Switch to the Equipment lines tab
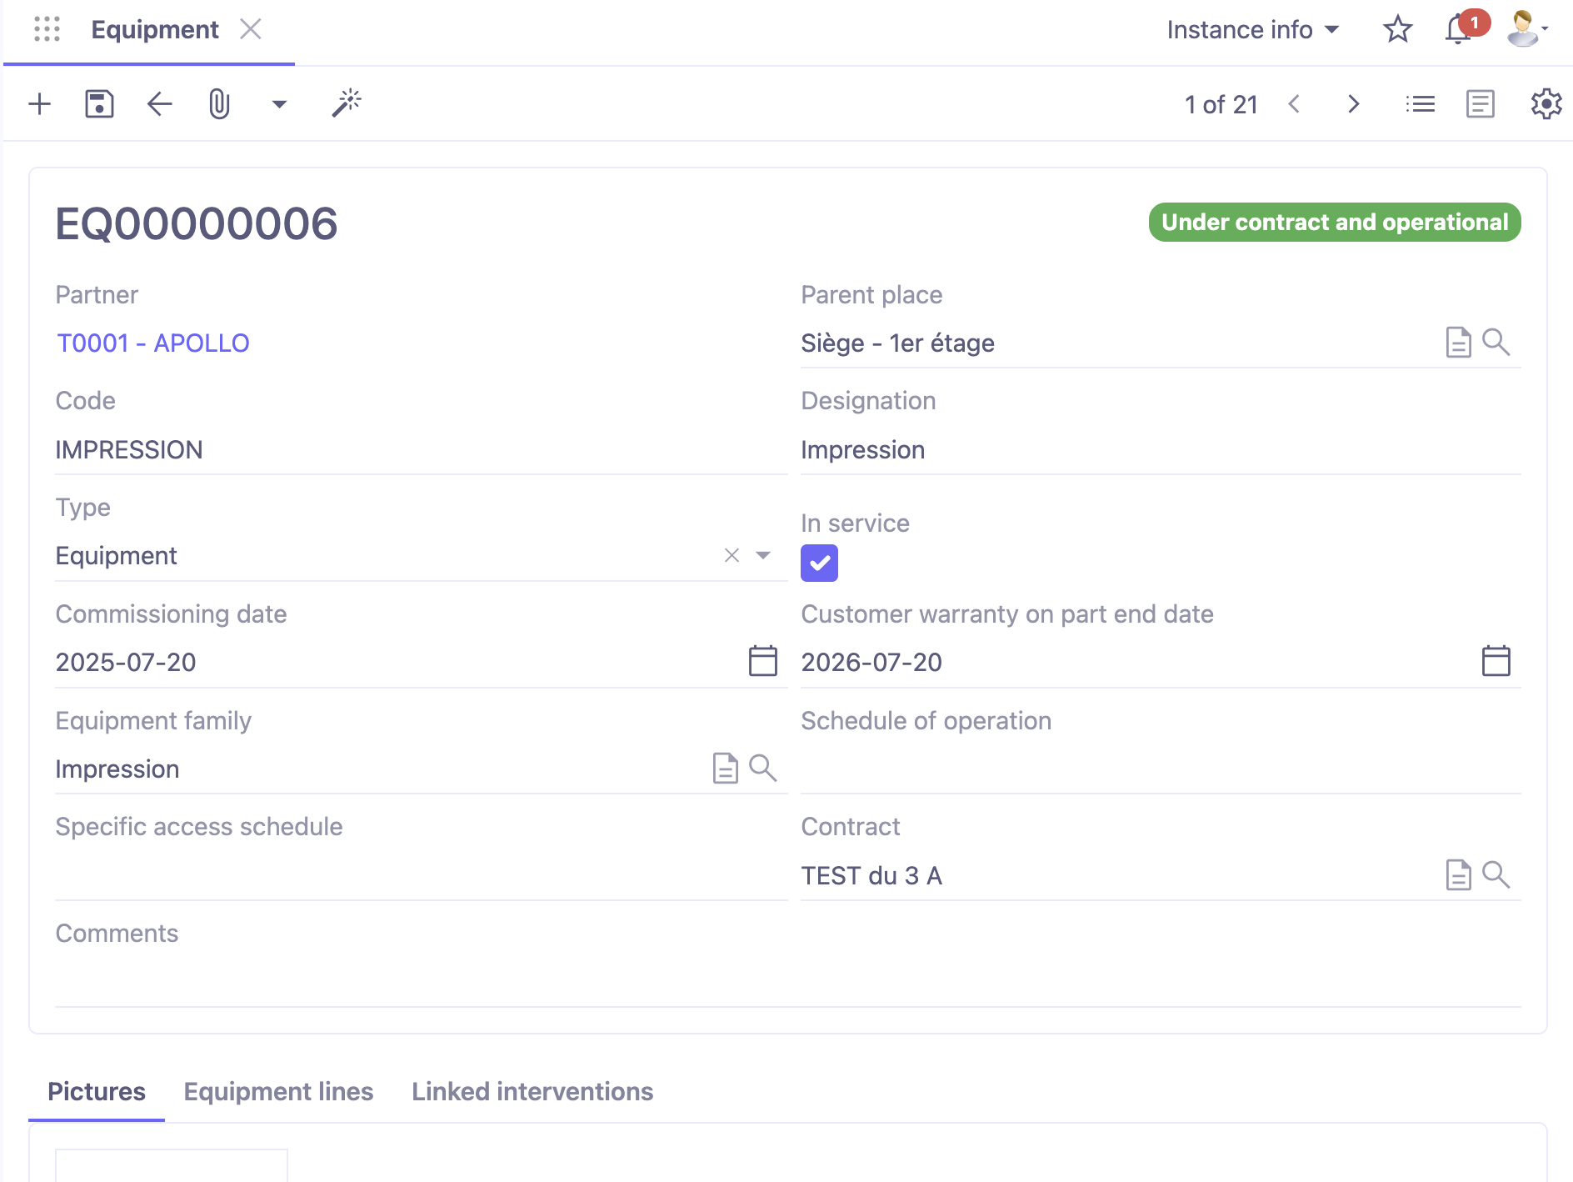The width and height of the screenshot is (1573, 1182). [278, 1091]
